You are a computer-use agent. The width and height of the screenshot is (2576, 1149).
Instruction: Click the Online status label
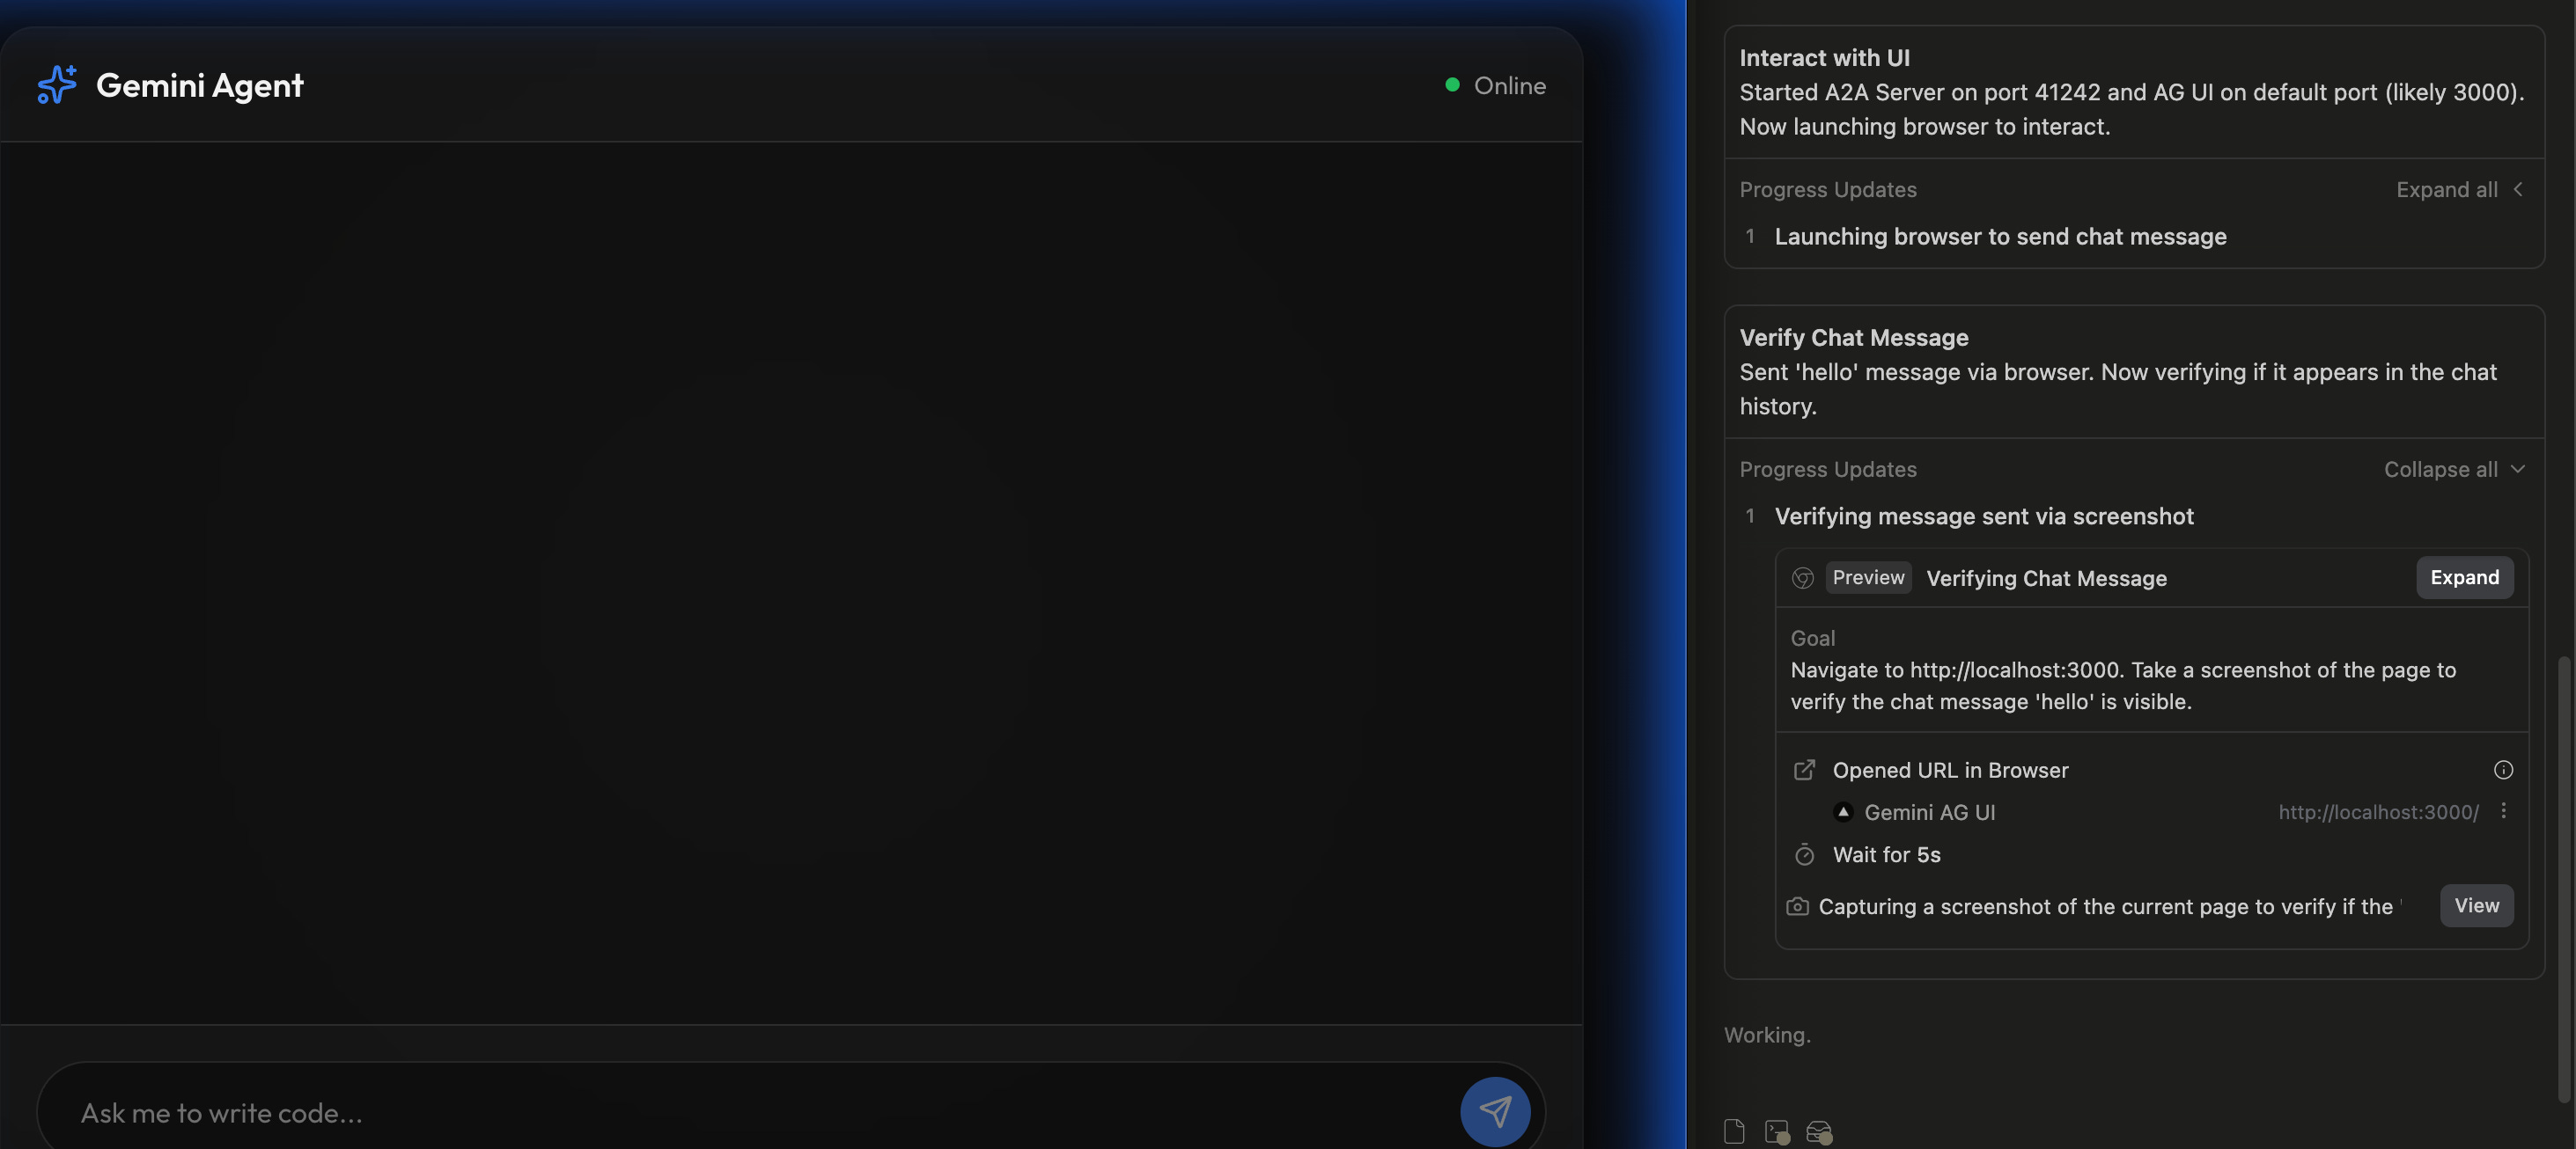tap(1509, 86)
